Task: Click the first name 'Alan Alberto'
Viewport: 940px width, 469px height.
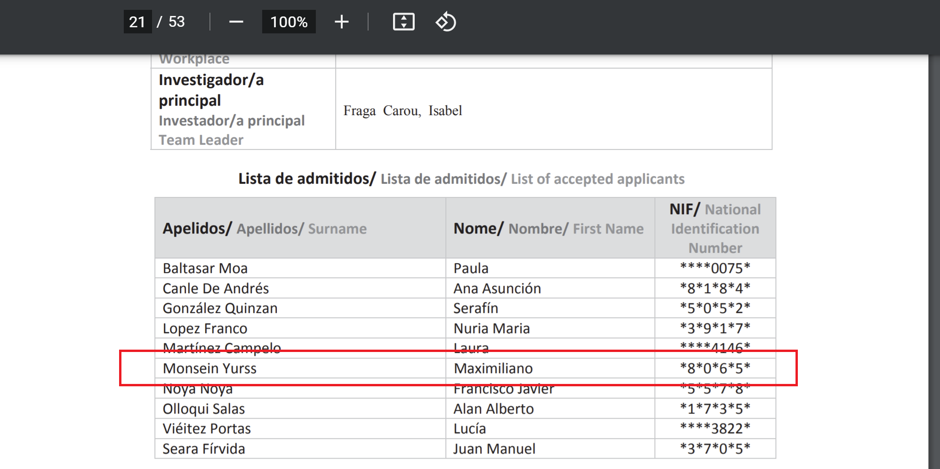Action: (493, 409)
